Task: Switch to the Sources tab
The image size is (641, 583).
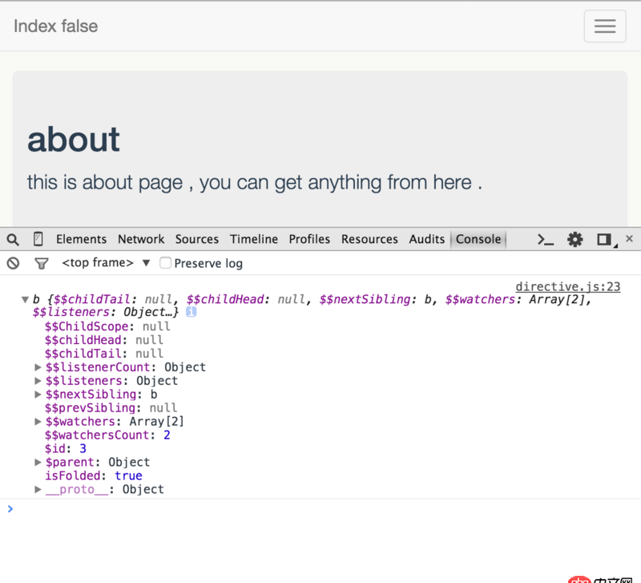Action: point(197,239)
